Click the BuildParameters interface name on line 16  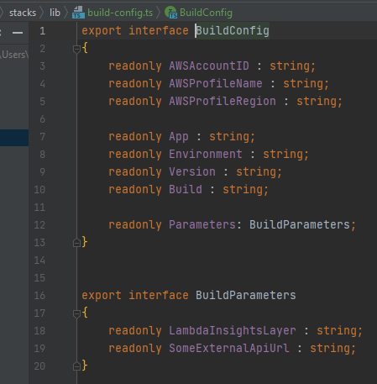pos(245,295)
